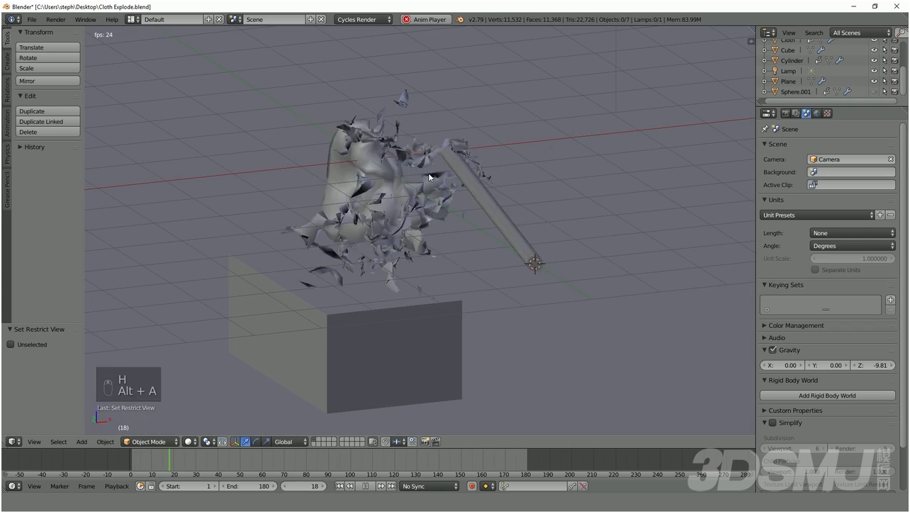Hide the Lamp via its eye icon

tap(874, 71)
